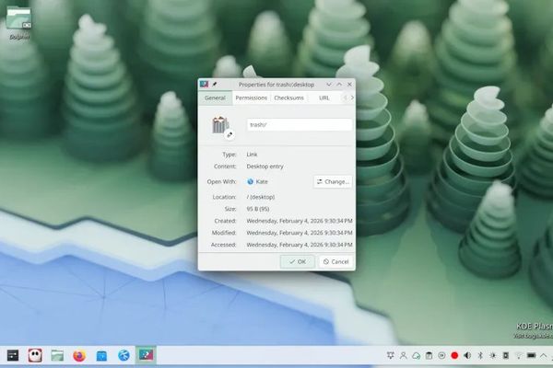Click the removable device tray icon
The width and height of the screenshot is (553, 368).
pos(505,356)
